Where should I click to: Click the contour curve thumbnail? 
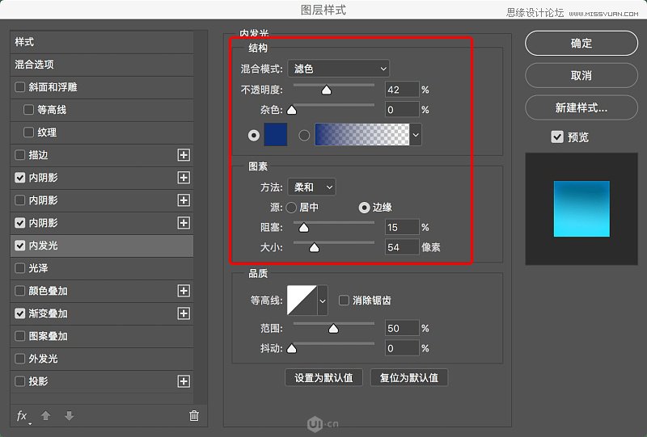pos(302,300)
